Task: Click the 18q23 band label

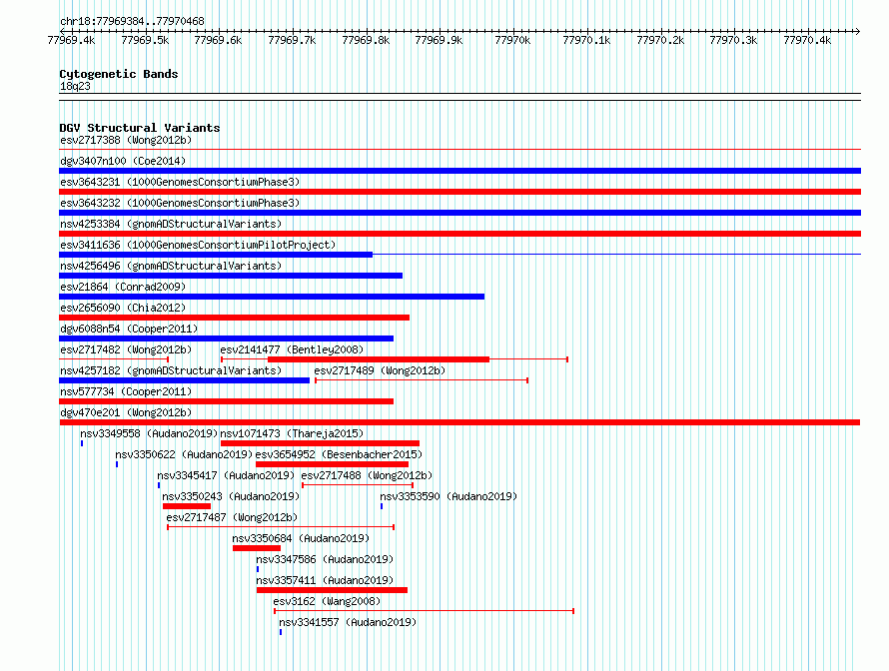Action: tap(75, 86)
